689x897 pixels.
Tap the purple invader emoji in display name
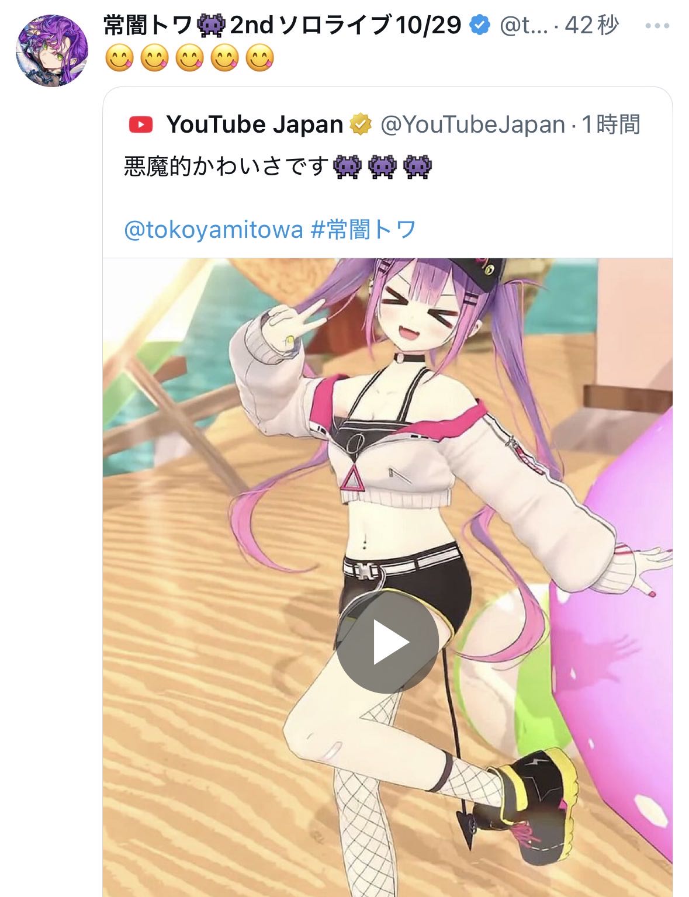pos(212,25)
